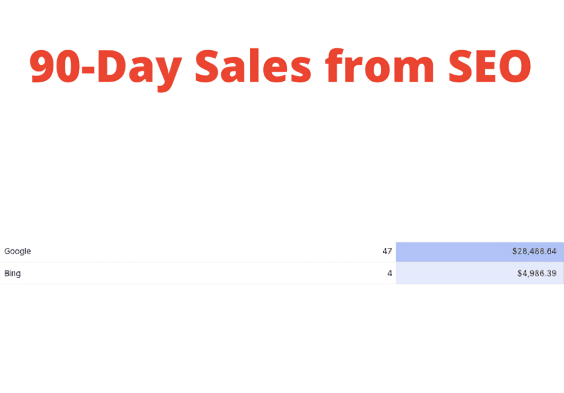
Task: Click Google's sales count of 47
Action: pyautogui.click(x=387, y=251)
